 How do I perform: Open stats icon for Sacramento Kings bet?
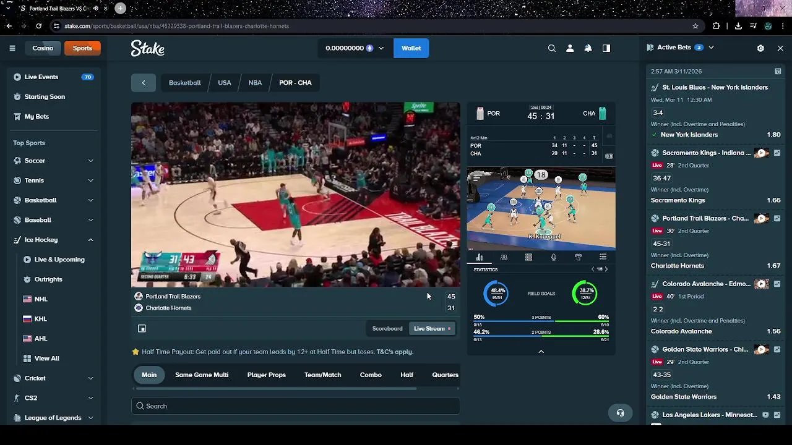pos(777,153)
